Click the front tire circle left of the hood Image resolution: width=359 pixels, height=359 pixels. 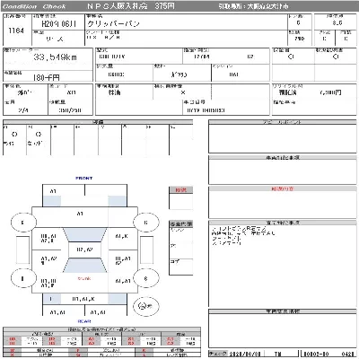click(x=23, y=223)
